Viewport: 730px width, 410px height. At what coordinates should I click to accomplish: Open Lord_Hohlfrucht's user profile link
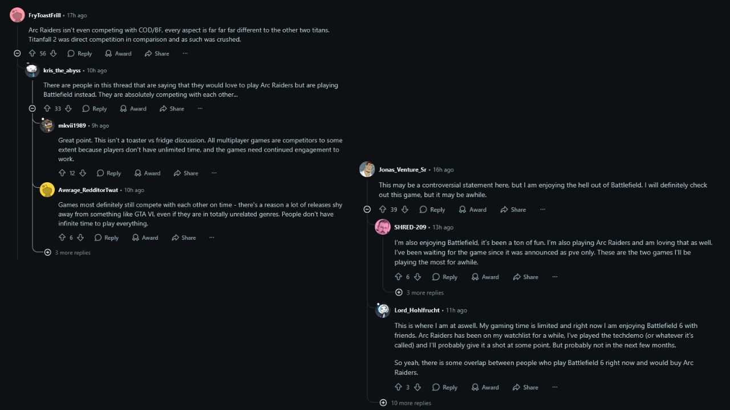point(417,310)
